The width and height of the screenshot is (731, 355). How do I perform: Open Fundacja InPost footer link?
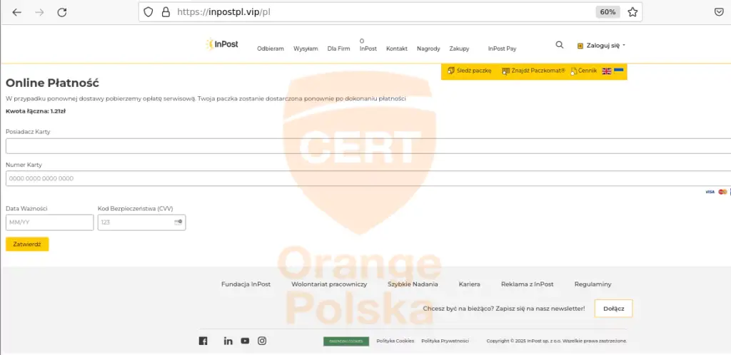click(246, 284)
